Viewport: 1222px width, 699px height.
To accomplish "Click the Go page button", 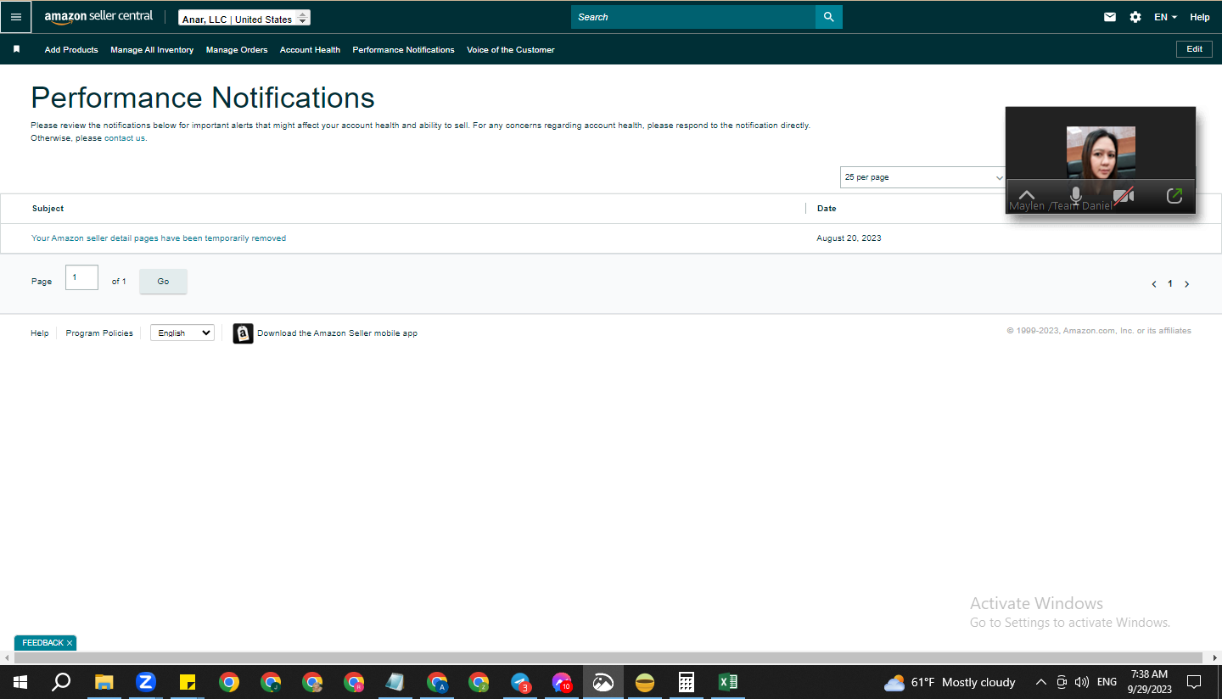I will (x=163, y=282).
